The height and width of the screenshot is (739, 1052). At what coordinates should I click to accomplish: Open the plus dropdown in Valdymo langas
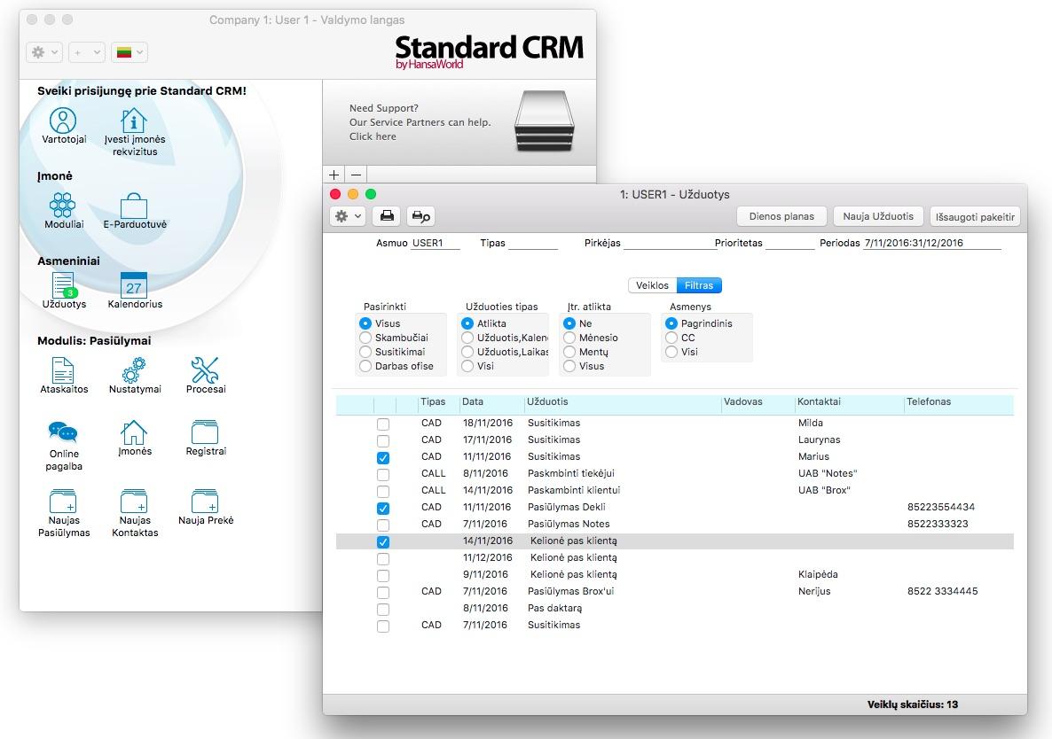pos(87,52)
